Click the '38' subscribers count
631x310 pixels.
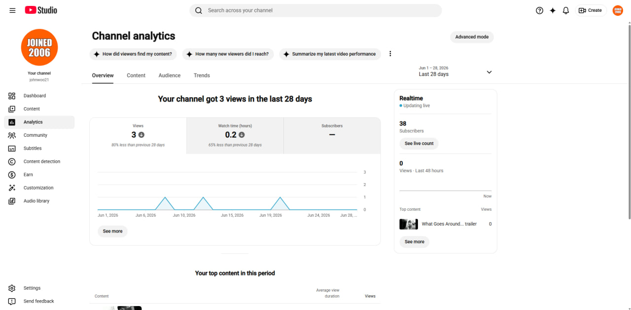tap(403, 123)
